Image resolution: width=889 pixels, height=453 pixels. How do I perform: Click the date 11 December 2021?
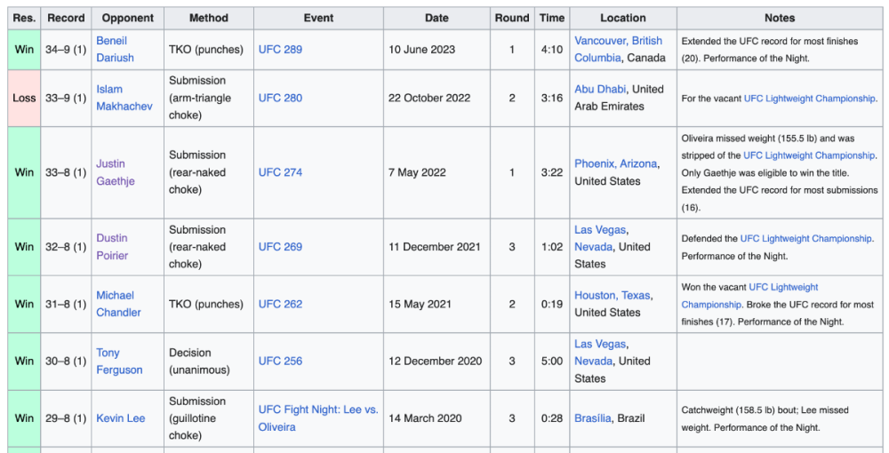click(x=435, y=247)
